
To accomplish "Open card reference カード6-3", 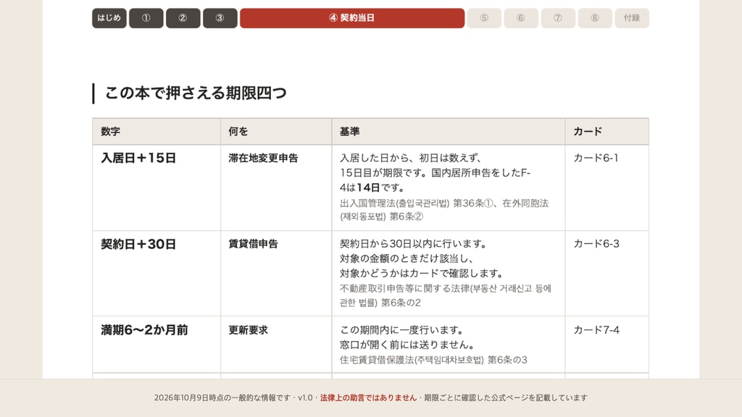I will (x=596, y=244).
